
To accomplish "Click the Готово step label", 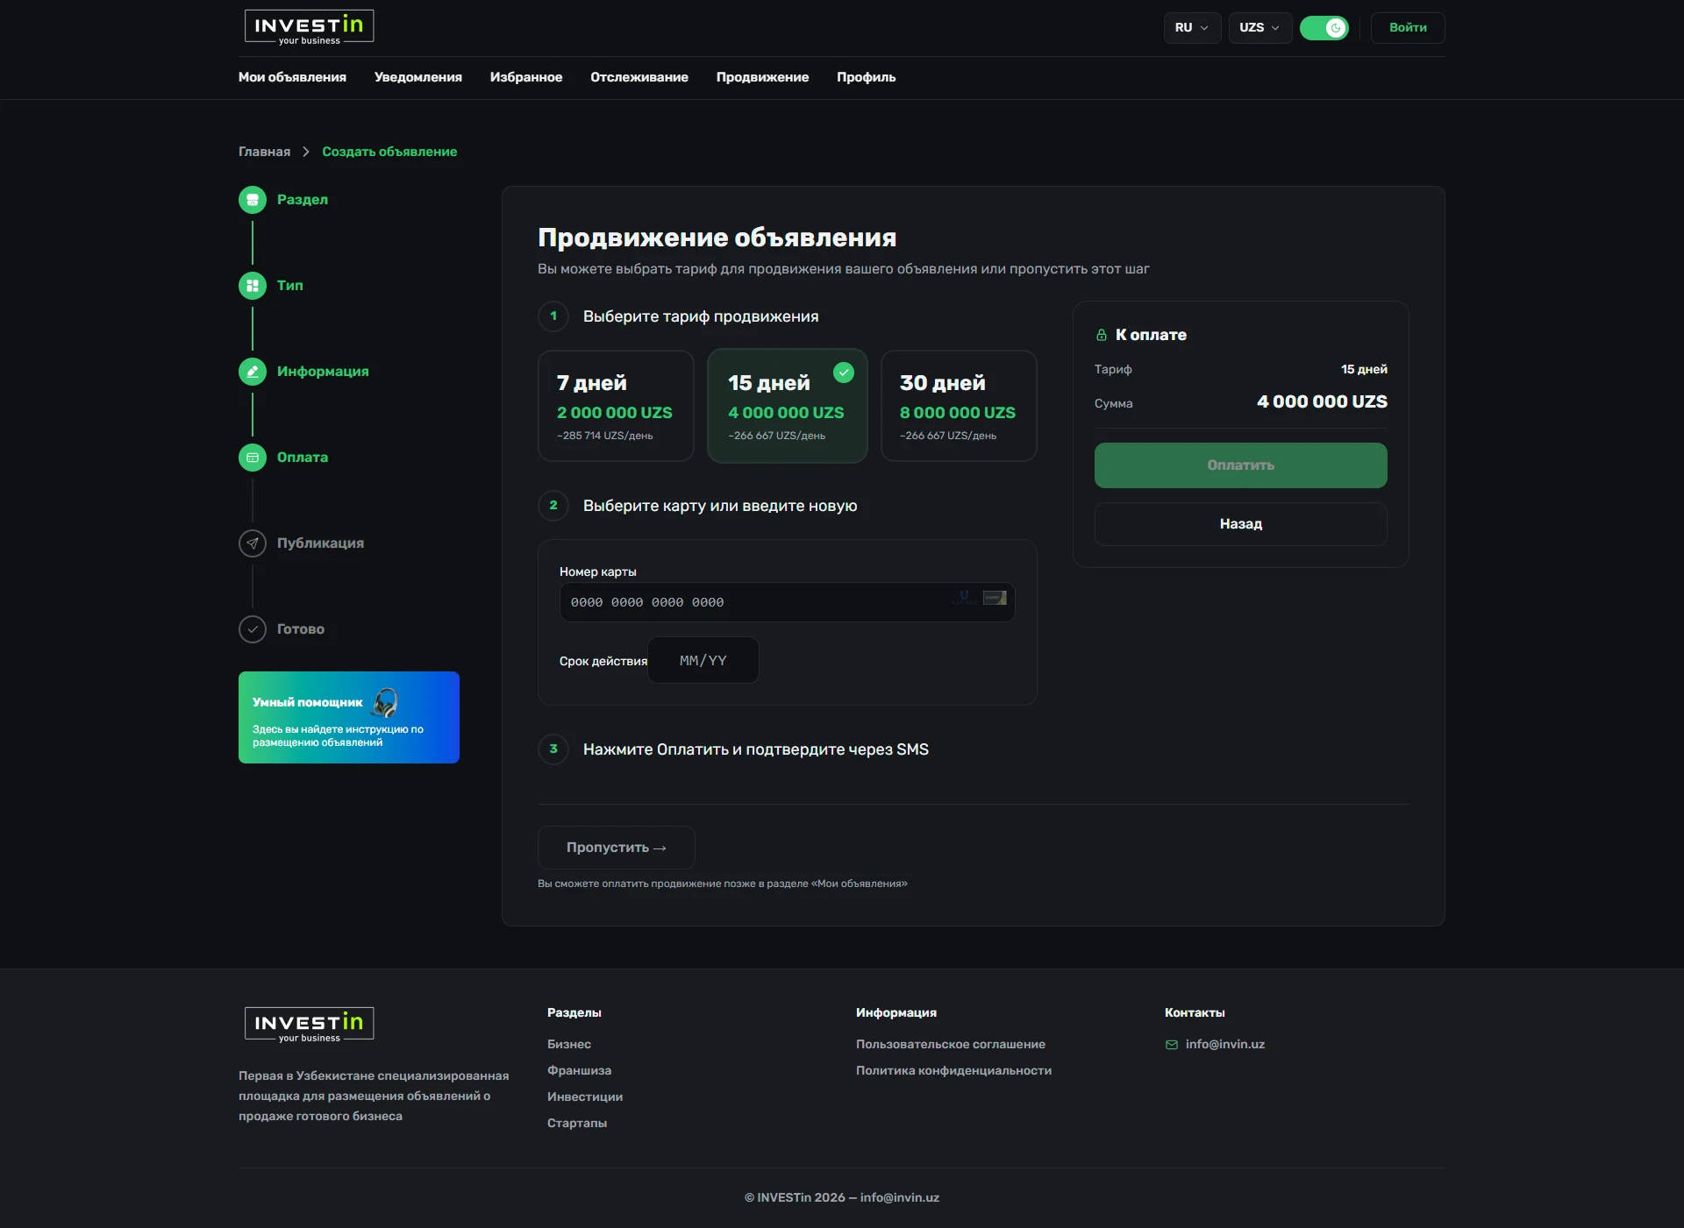I will pyautogui.click(x=301, y=629).
